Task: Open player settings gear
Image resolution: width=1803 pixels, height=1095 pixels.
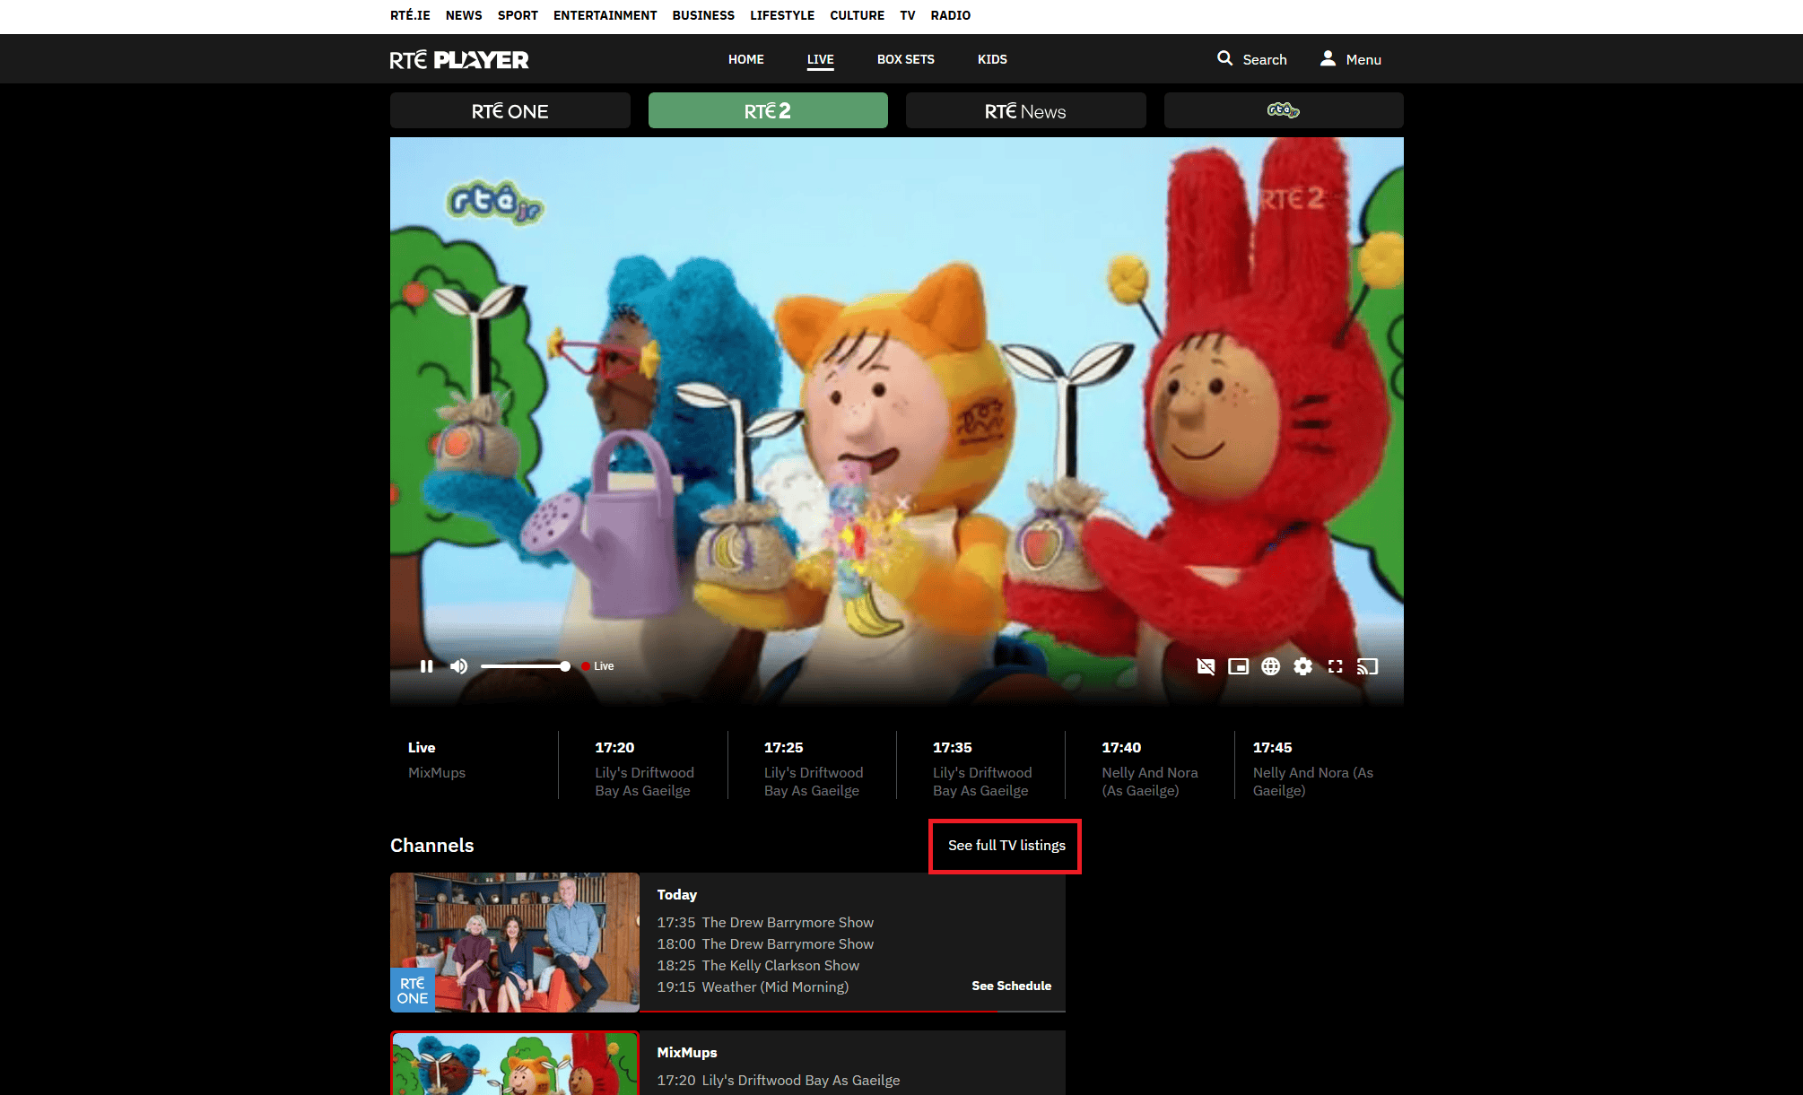Action: (1302, 666)
